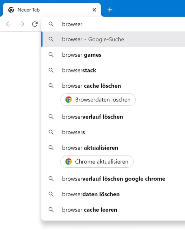Close the Neuer Tab tab
The height and width of the screenshot is (231, 185).
[94, 10]
